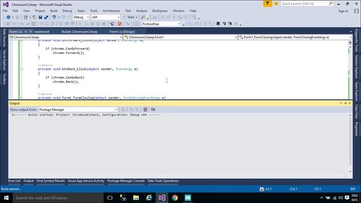Click the Find in Files toolbar icon
Viewport: 361px width, 203px height.
click(143, 17)
